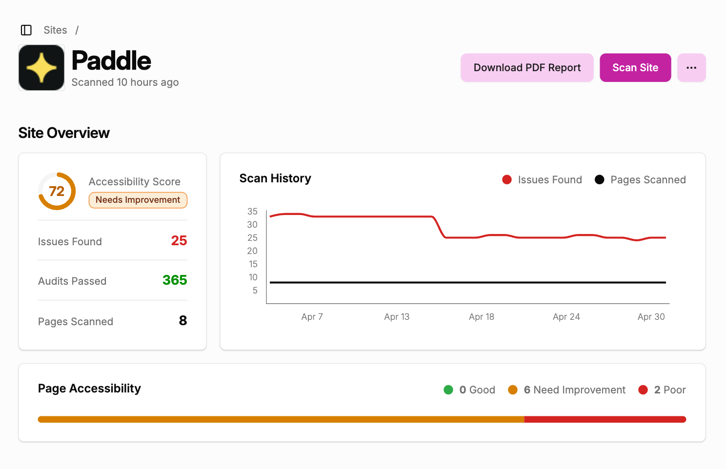
Task: Click the Page Accessibility heading
Action: pos(89,389)
